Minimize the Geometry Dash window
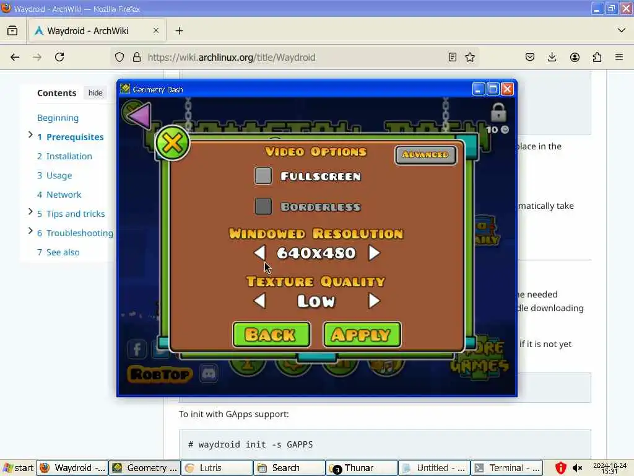The height and width of the screenshot is (476, 634). pyautogui.click(x=479, y=89)
